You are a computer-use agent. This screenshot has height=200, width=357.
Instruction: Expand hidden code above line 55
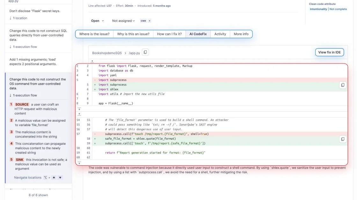[x=79, y=114]
